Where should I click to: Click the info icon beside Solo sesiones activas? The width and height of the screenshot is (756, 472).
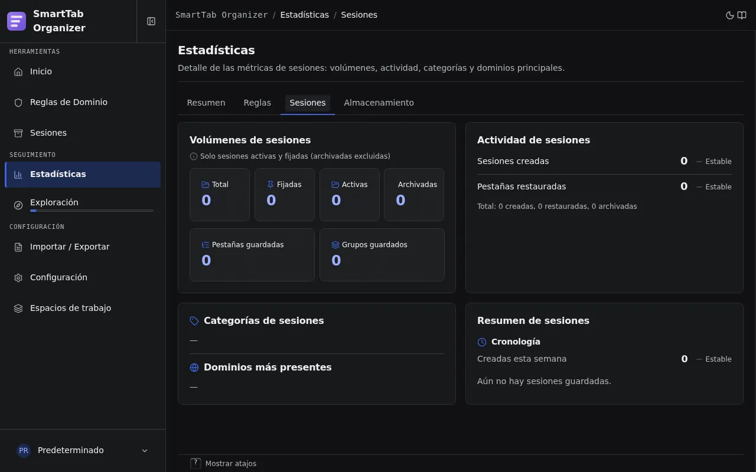click(194, 156)
